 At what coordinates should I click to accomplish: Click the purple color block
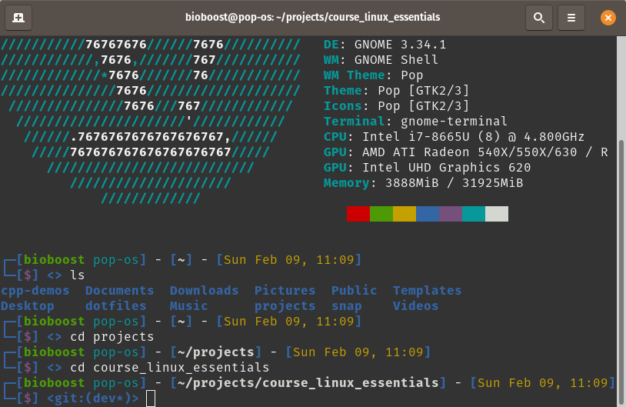(x=451, y=214)
